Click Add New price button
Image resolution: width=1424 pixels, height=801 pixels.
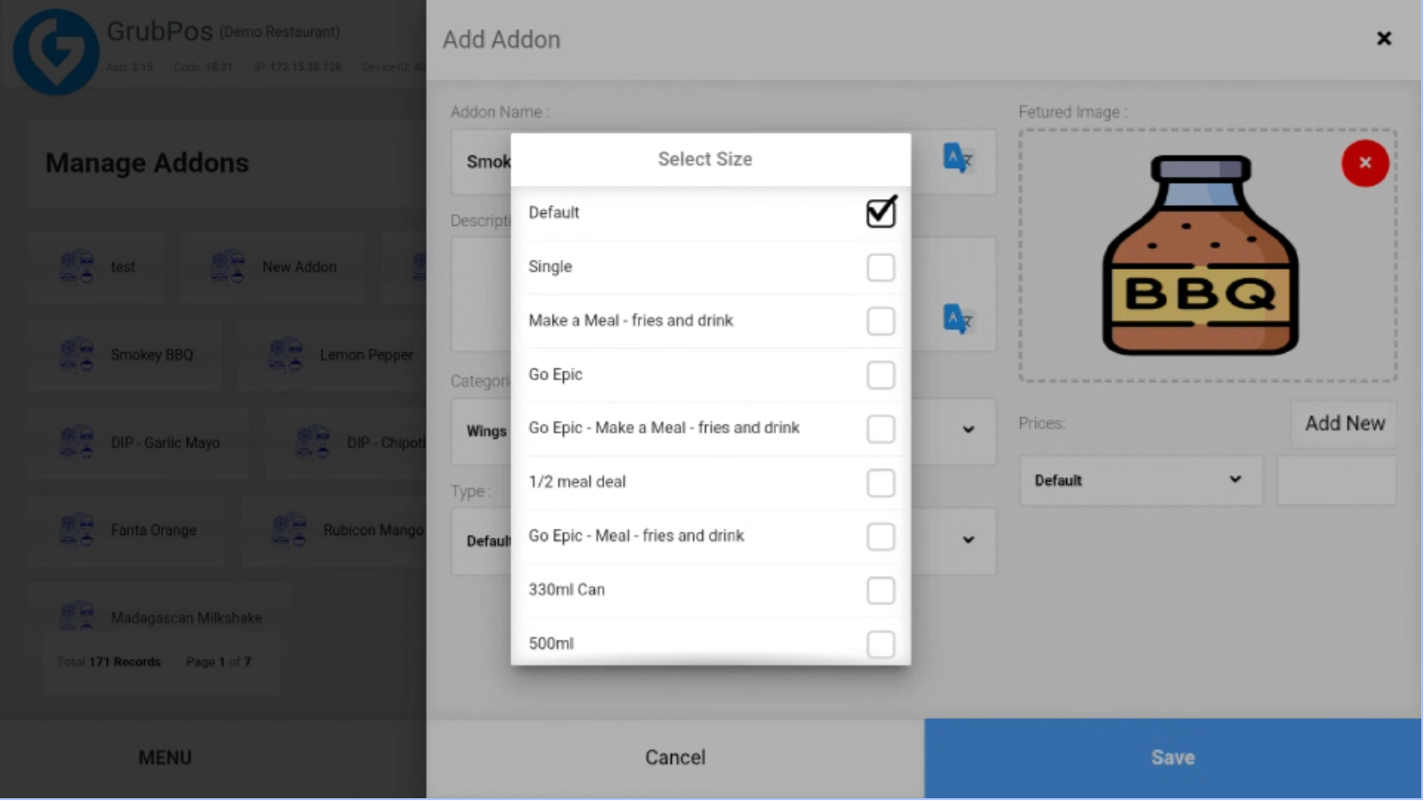pos(1344,423)
